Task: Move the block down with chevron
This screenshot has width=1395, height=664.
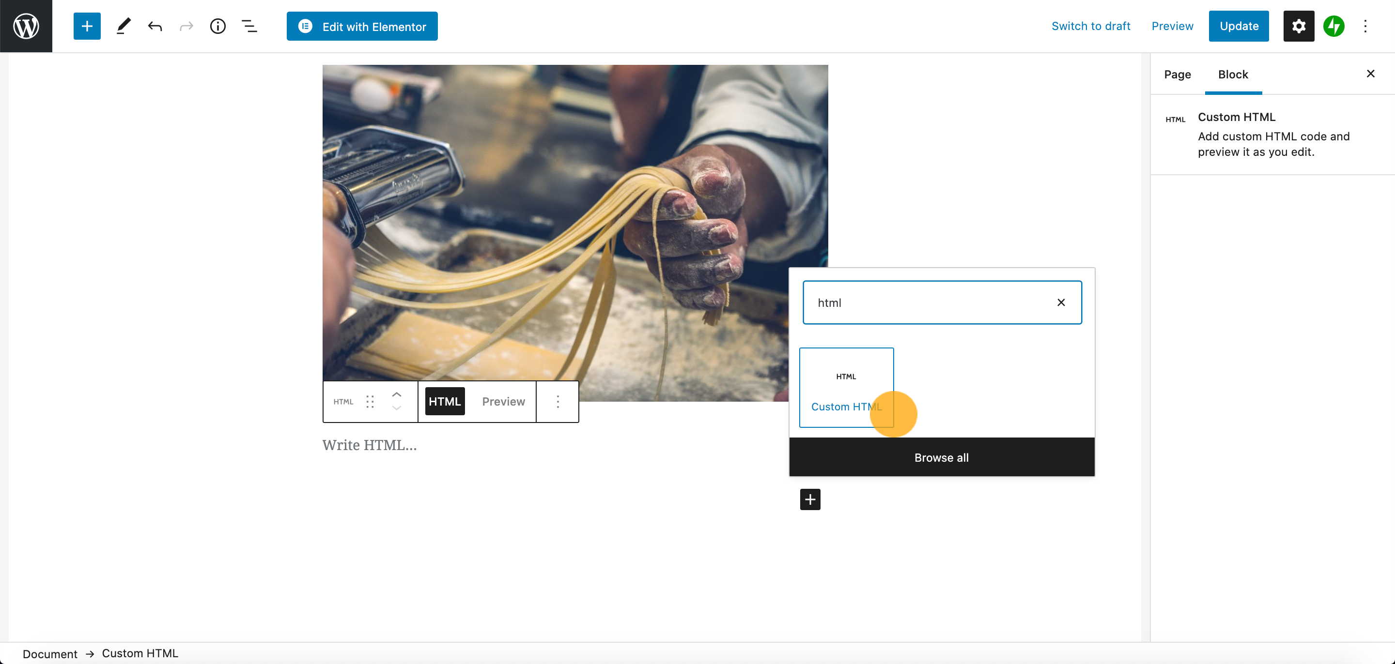Action: 397,408
